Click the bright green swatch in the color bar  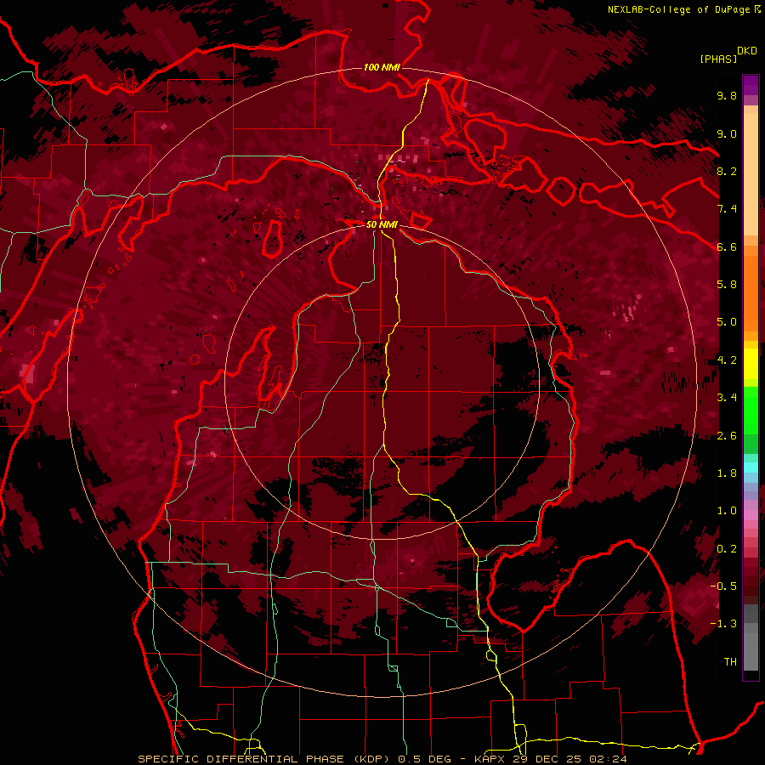pyautogui.click(x=751, y=411)
